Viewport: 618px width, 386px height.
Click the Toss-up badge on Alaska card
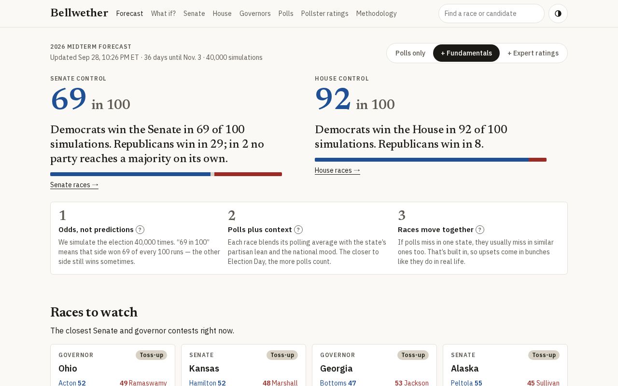click(544, 355)
